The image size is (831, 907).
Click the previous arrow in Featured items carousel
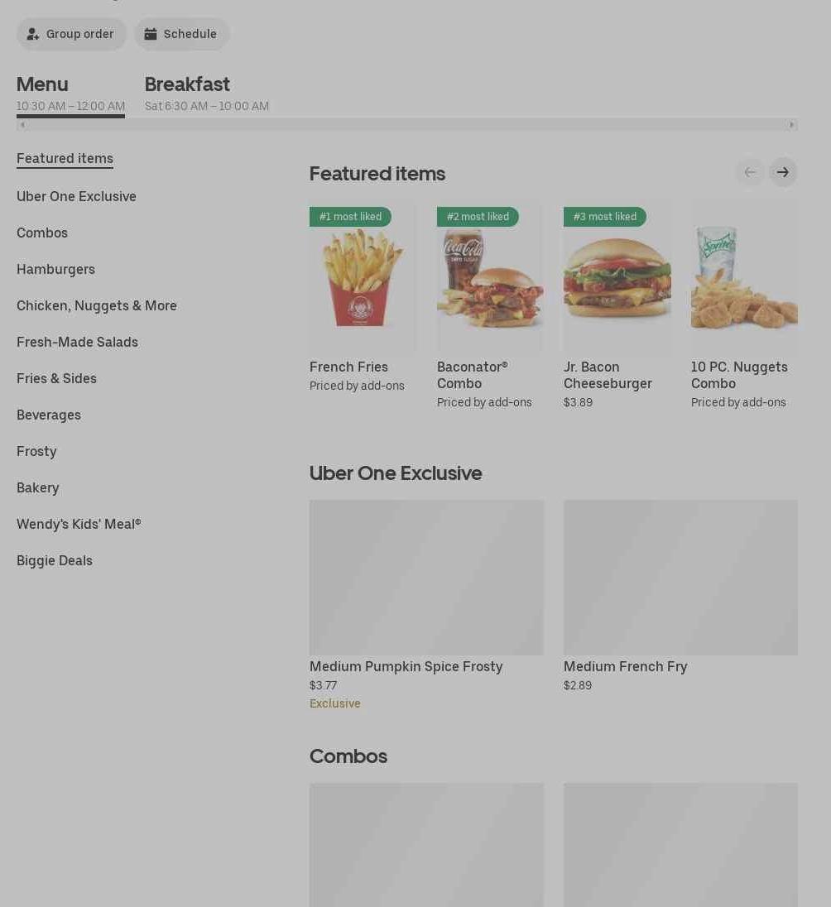click(749, 172)
